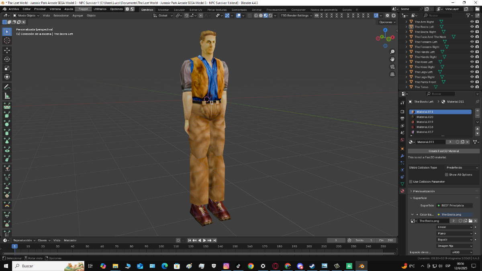Open the Material properties tab
This screenshot has width=482, height=271.
[x=402, y=191]
